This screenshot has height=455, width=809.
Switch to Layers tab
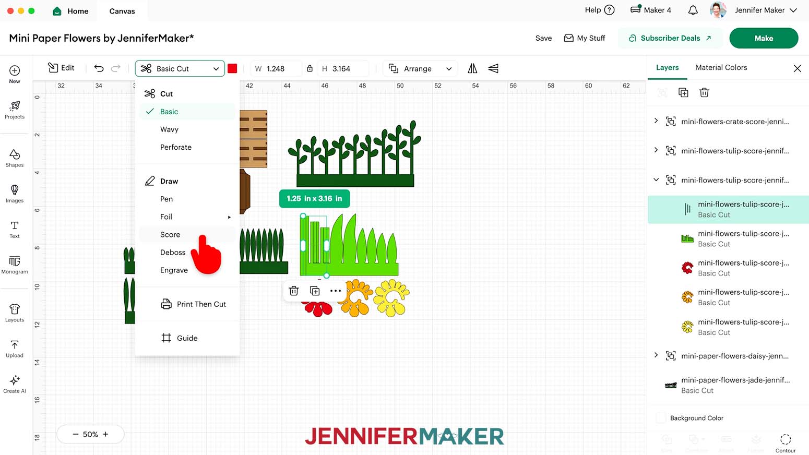[x=667, y=67]
